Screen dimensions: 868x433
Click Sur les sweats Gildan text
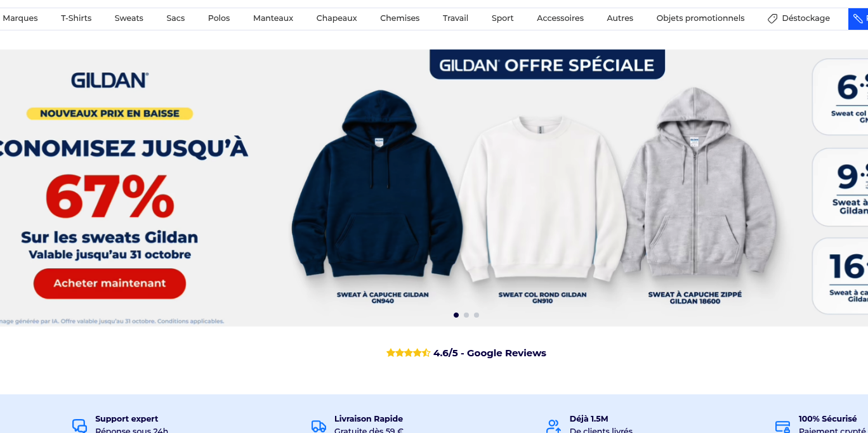110,238
